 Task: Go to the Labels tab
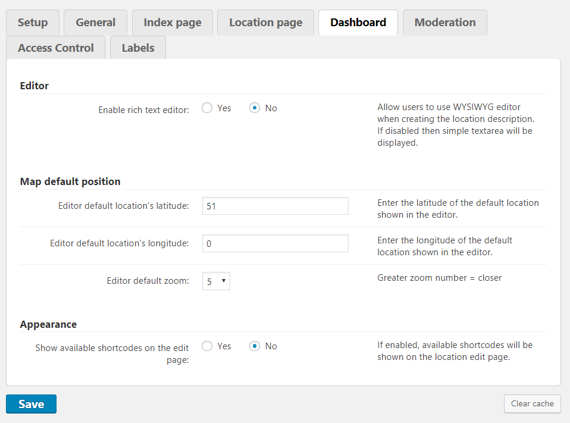click(138, 48)
